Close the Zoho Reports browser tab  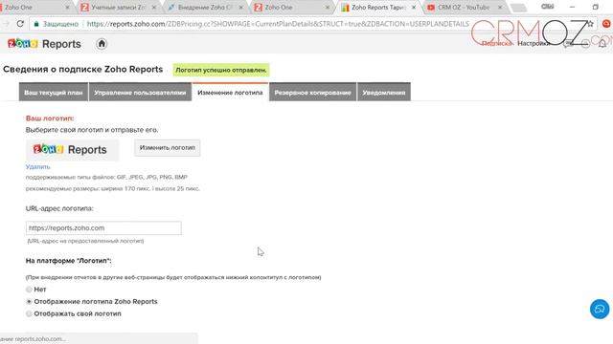(x=414, y=8)
